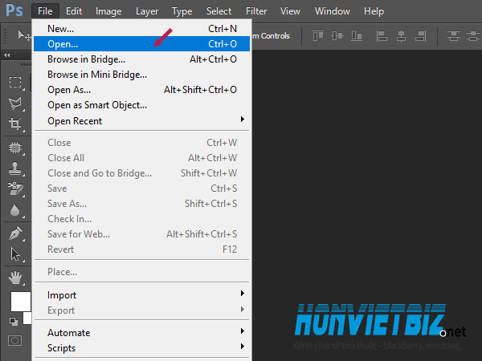Expand the Scripts submenu

tap(141, 348)
